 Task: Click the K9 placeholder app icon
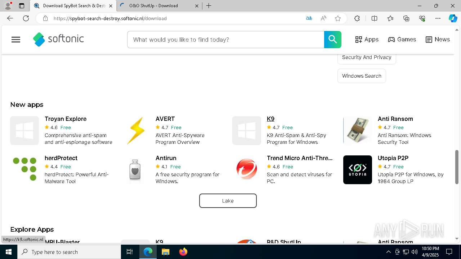pyautogui.click(x=247, y=131)
